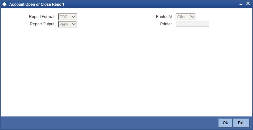Select the Client value in Printer At
The height and width of the screenshot is (130, 253).
point(182,17)
